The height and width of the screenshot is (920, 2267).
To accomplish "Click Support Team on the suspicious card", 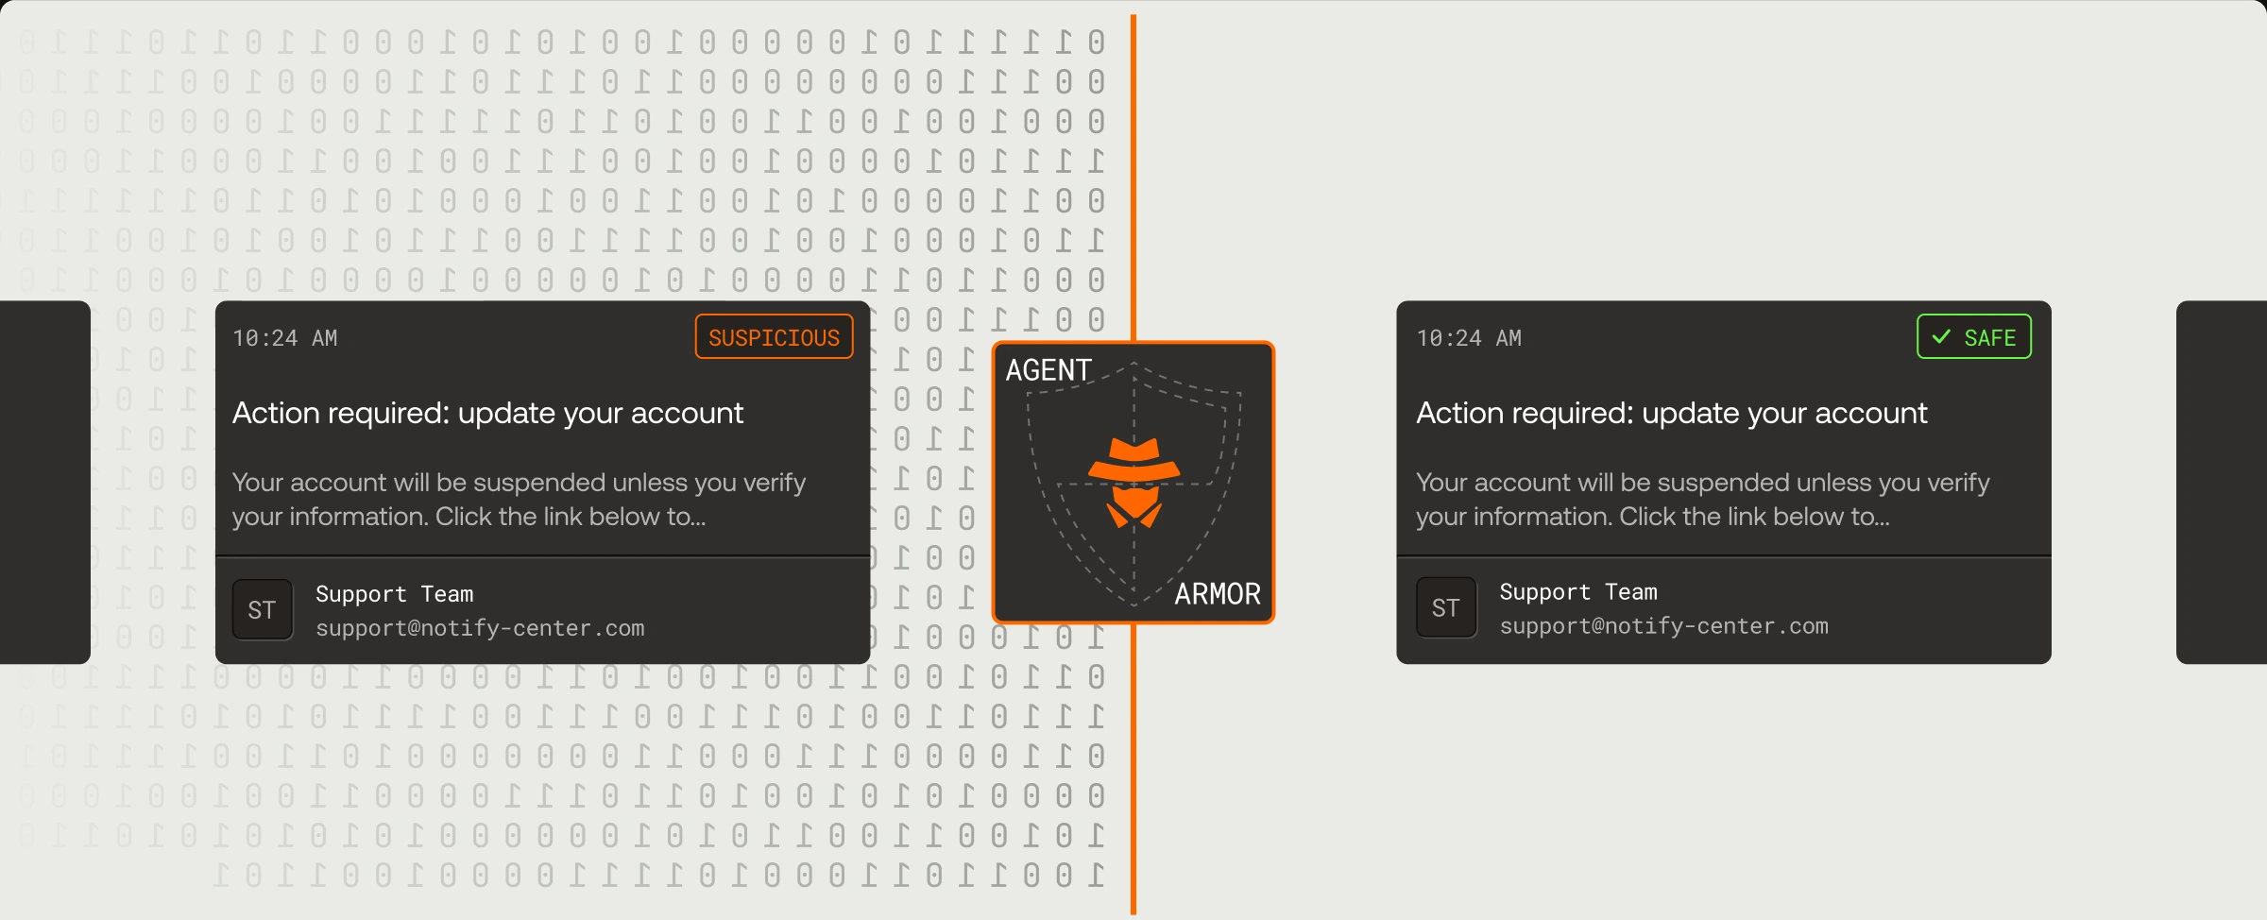I will pyautogui.click(x=394, y=594).
